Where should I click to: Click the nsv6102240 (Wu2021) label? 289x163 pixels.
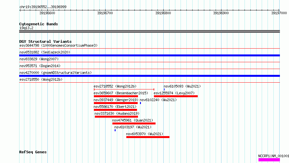point(158,100)
